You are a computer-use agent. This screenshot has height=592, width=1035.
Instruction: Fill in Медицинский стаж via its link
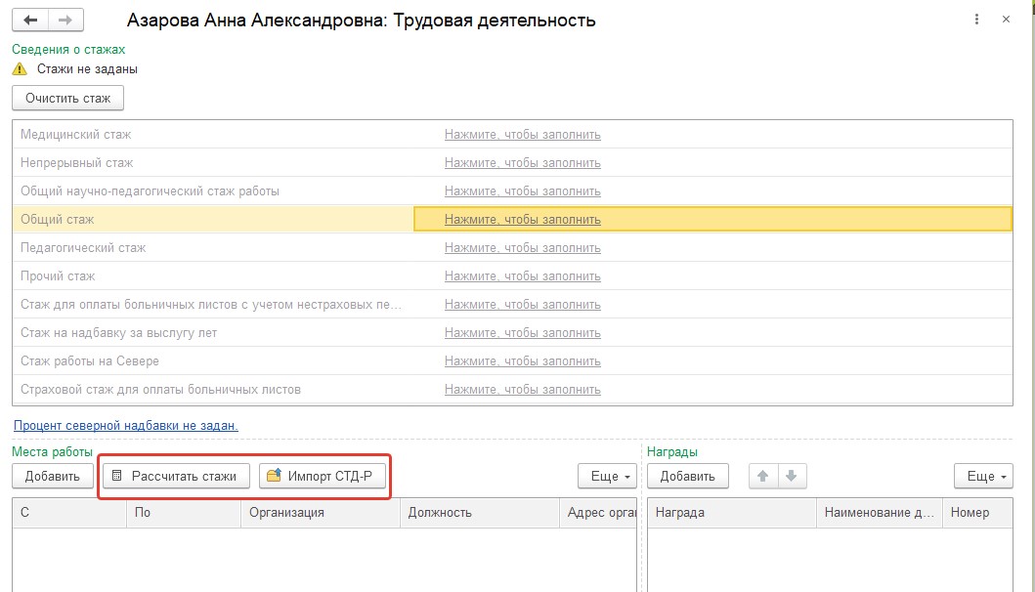(522, 134)
